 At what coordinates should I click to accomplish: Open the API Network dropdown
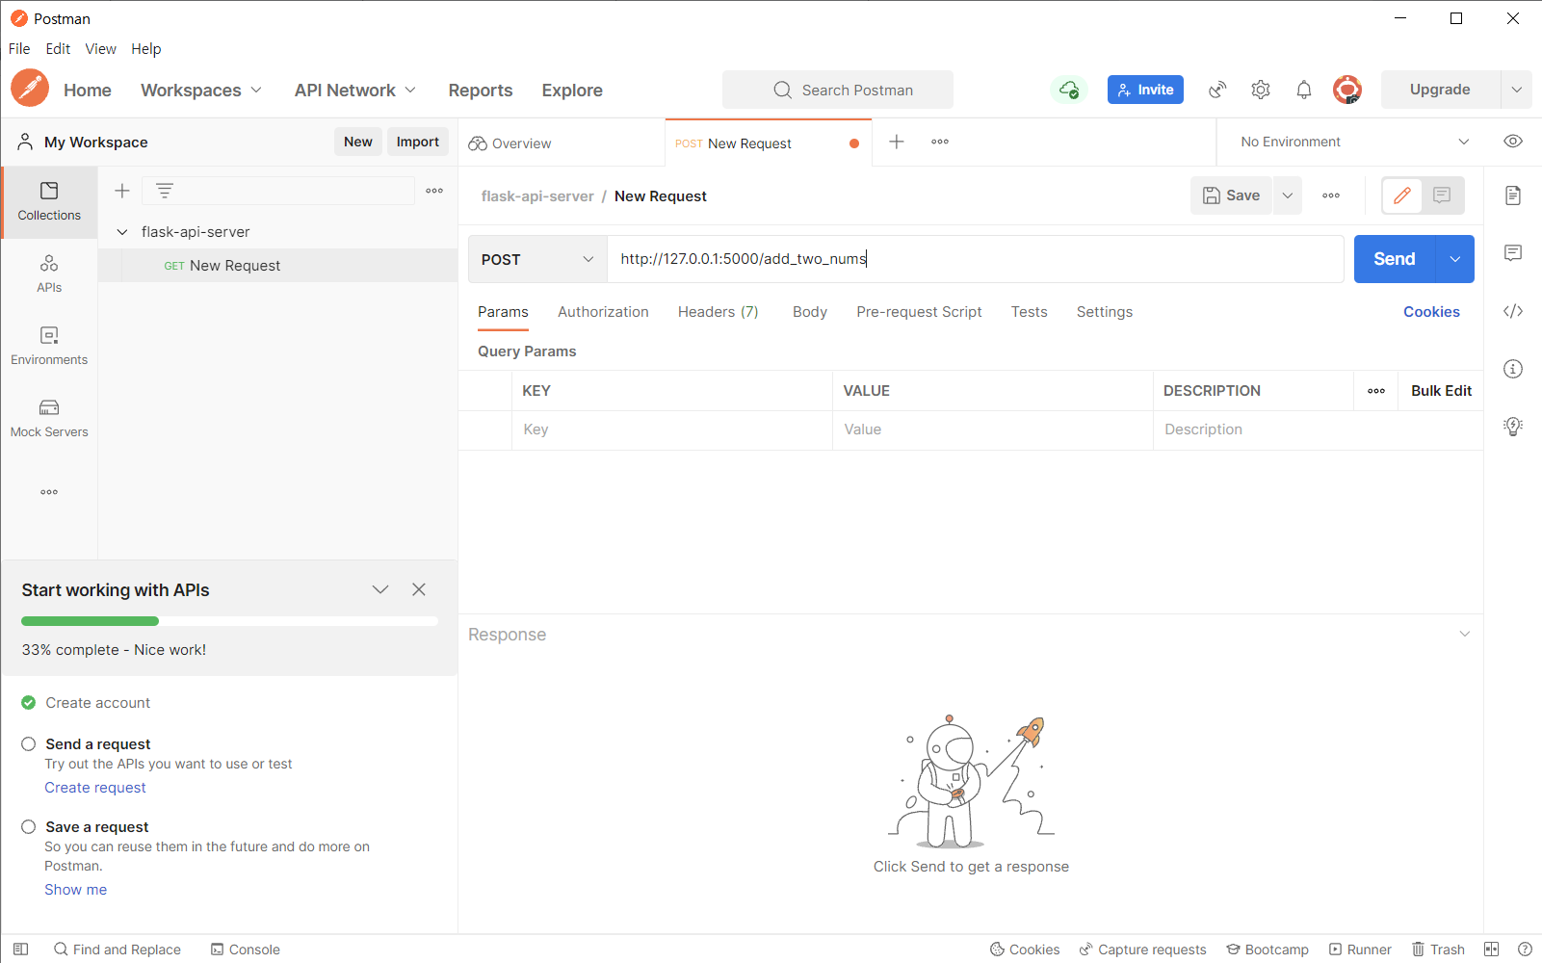(x=355, y=90)
